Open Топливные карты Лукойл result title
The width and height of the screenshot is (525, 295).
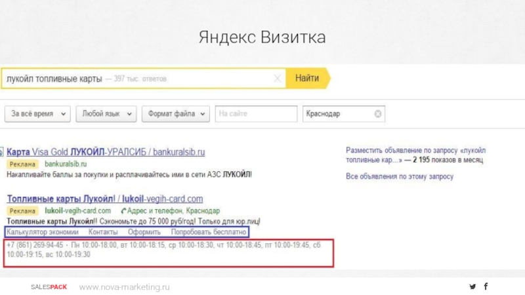[x=105, y=199]
